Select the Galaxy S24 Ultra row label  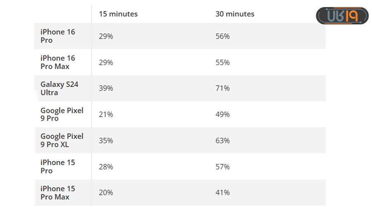coord(59,88)
